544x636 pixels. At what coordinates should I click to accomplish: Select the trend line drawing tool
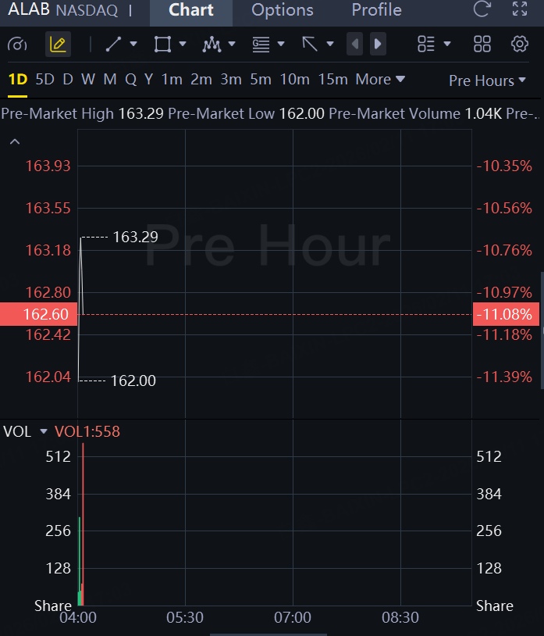[x=114, y=45]
